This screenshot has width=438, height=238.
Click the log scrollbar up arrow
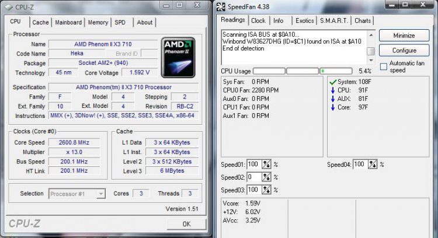(371, 35)
